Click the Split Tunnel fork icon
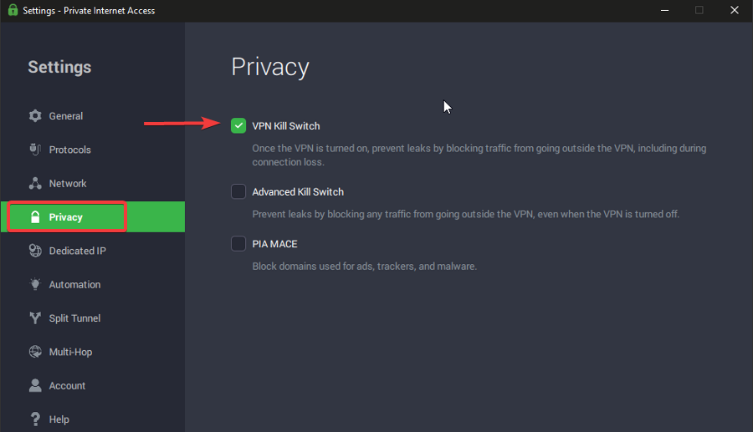The height and width of the screenshot is (432, 753). (x=35, y=318)
